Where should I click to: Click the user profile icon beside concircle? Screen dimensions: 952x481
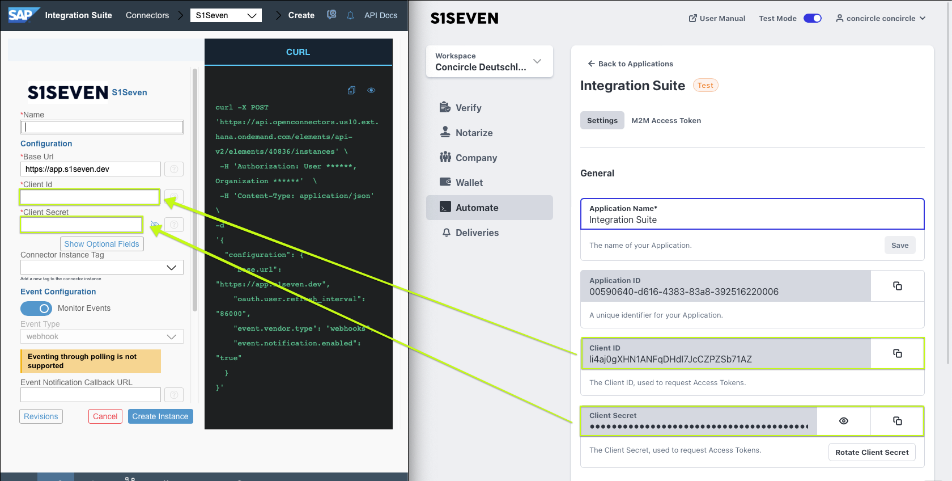(839, 18)
